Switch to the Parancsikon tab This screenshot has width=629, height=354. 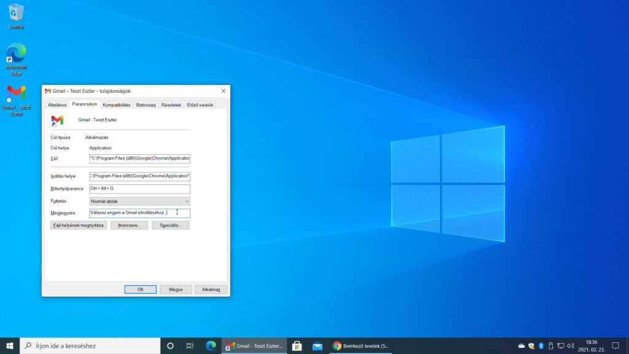click(84, 104)
